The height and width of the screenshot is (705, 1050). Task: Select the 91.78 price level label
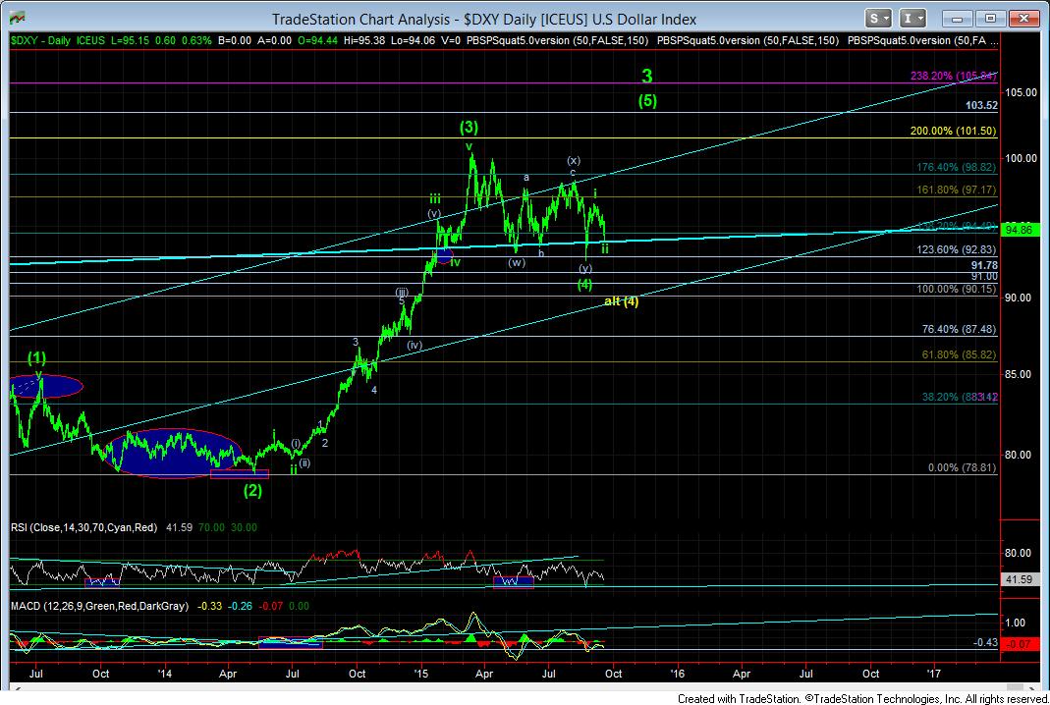point(984,266)
